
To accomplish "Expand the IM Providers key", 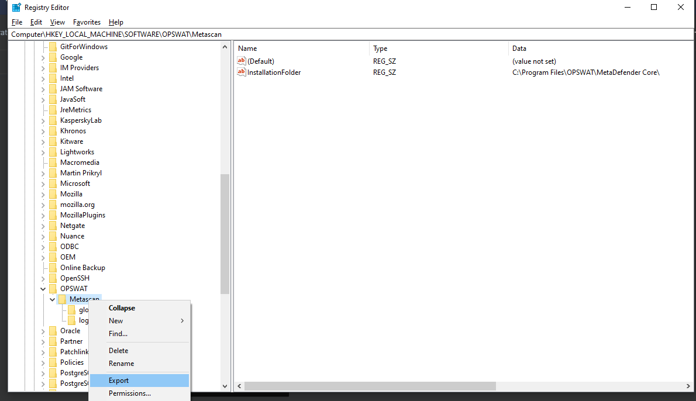I will click(x=43, y=68).
